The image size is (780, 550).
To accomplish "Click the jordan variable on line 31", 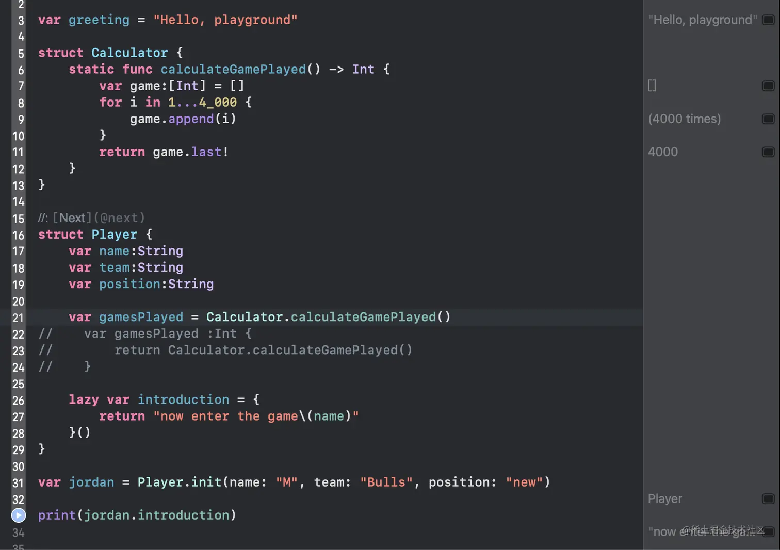I will [x=91, y=482].
